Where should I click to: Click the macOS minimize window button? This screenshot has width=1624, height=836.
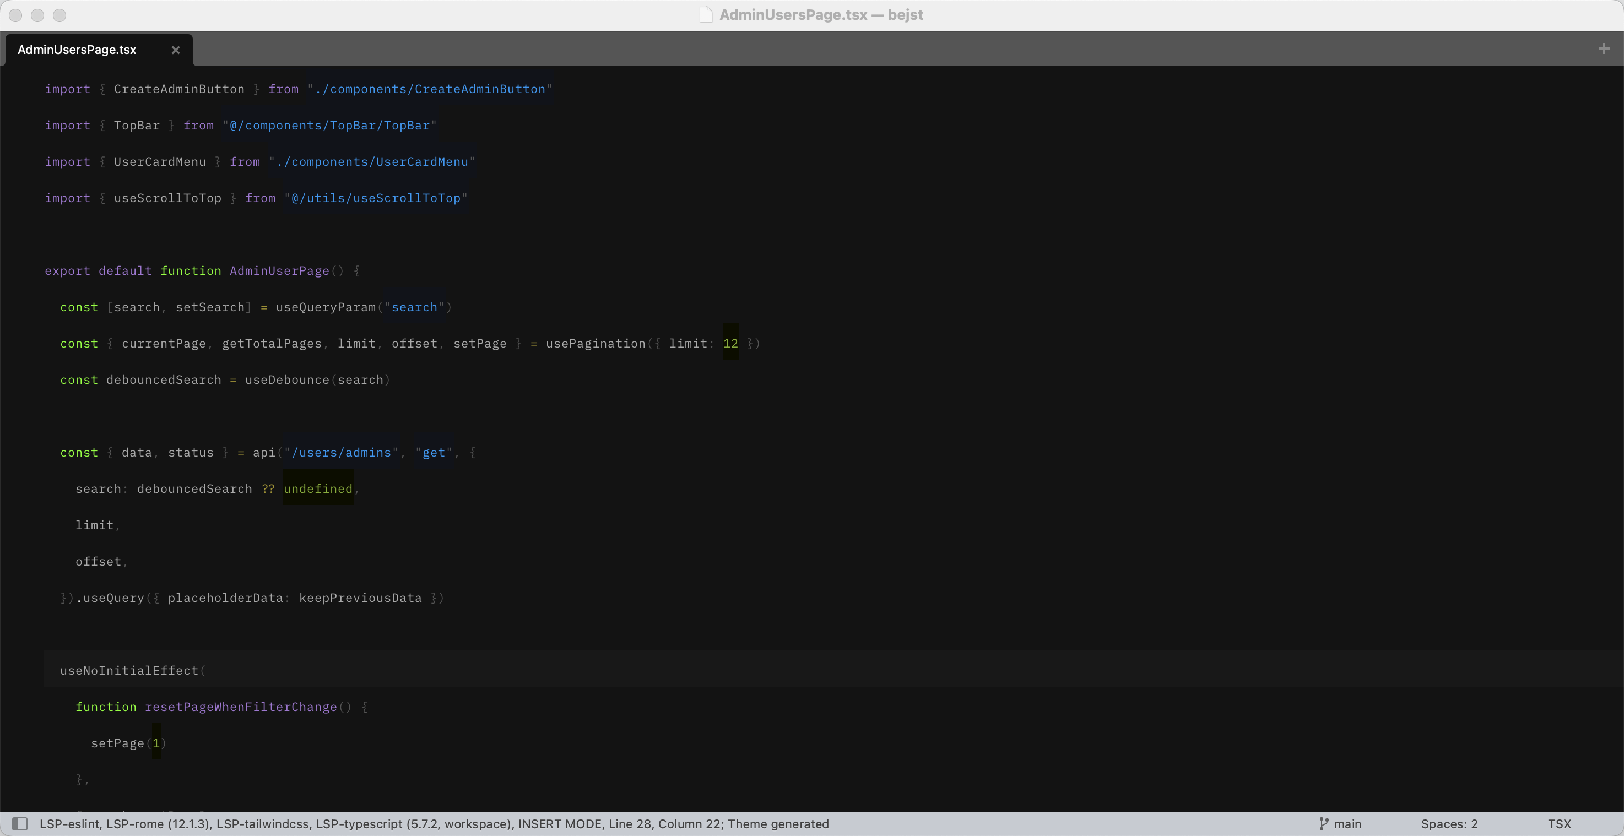pyautogui.click(x=38, y=15)
